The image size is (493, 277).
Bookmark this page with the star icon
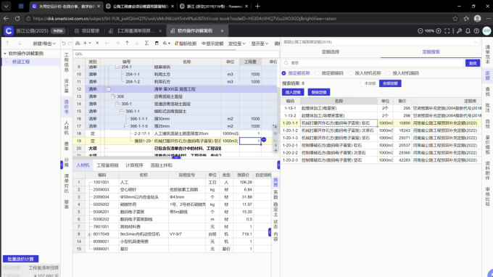pyautogui.click(x=455, y=19)
